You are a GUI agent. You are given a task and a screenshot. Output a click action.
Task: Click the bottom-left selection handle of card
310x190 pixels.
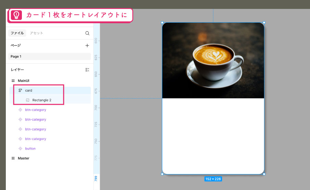162,174
